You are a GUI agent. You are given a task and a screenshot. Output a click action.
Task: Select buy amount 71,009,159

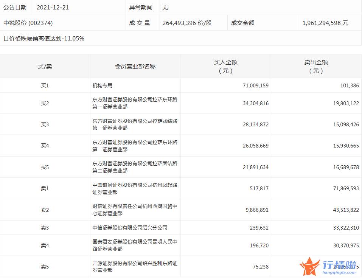[x=256, y=85]
